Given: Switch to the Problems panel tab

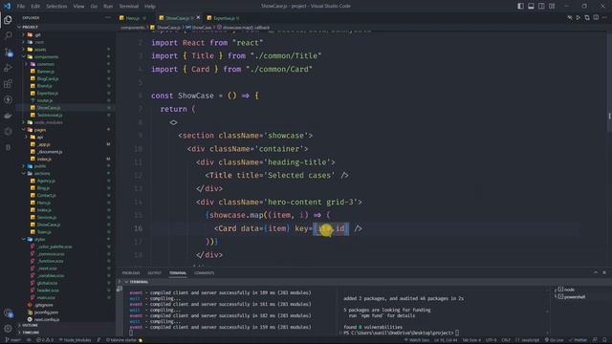Looking at the screenshot, I should pyautogui.click(x=131, y=273).
